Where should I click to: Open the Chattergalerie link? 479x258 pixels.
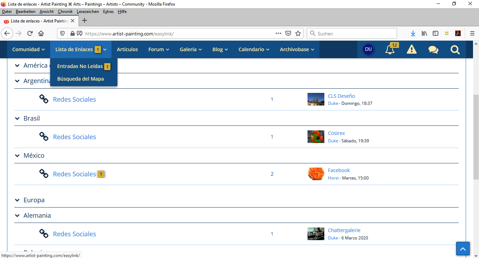click(344, 230)
